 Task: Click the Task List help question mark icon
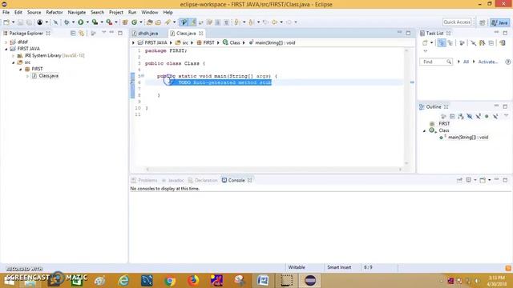tap(507, 62)
